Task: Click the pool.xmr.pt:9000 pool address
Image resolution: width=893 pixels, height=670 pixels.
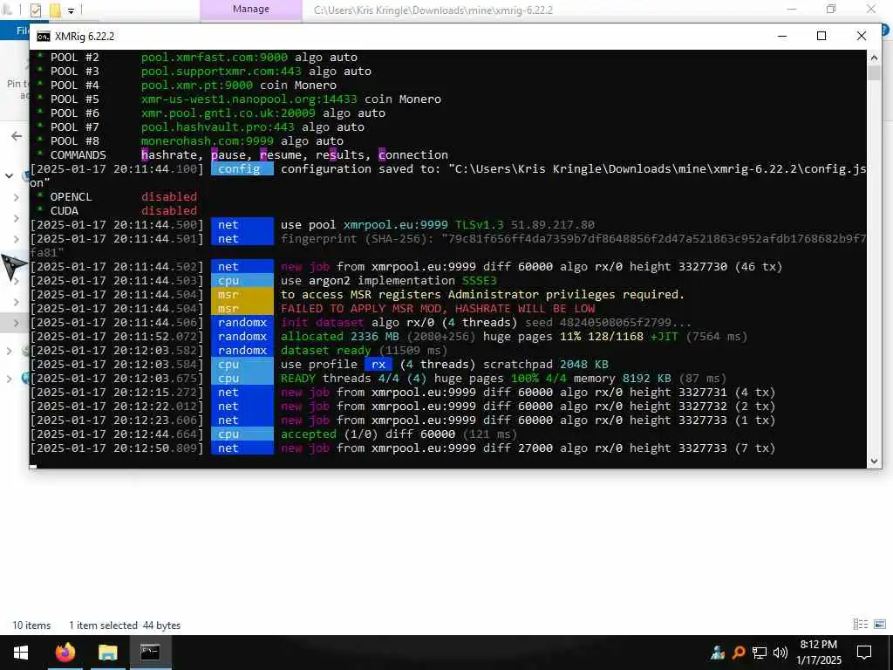Action: [x=197, y=85]
